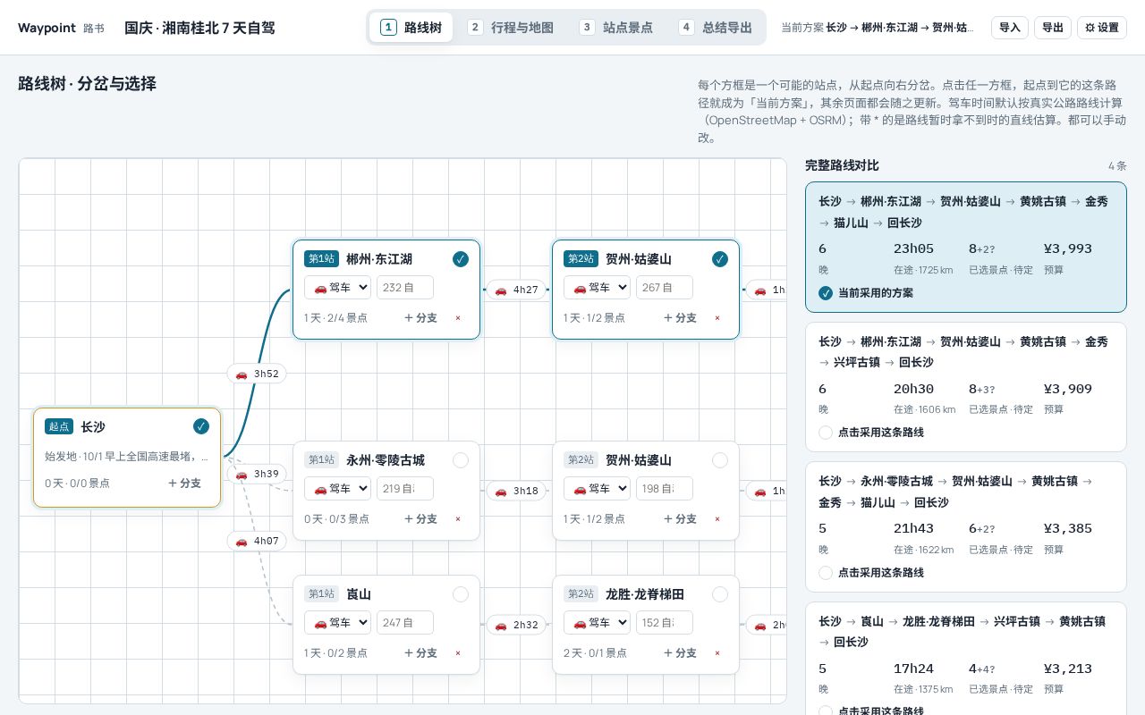Open 驾车 dropdown beside the 198 field
The width and height of the screenshot is (1145, 715).
click(x=597, y=489)
